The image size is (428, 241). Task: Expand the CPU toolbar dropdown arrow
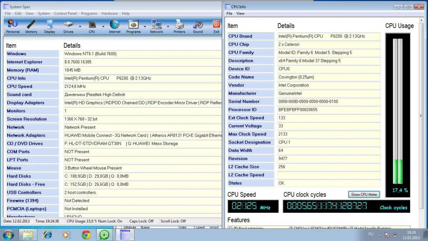click(x=103, y=26)
